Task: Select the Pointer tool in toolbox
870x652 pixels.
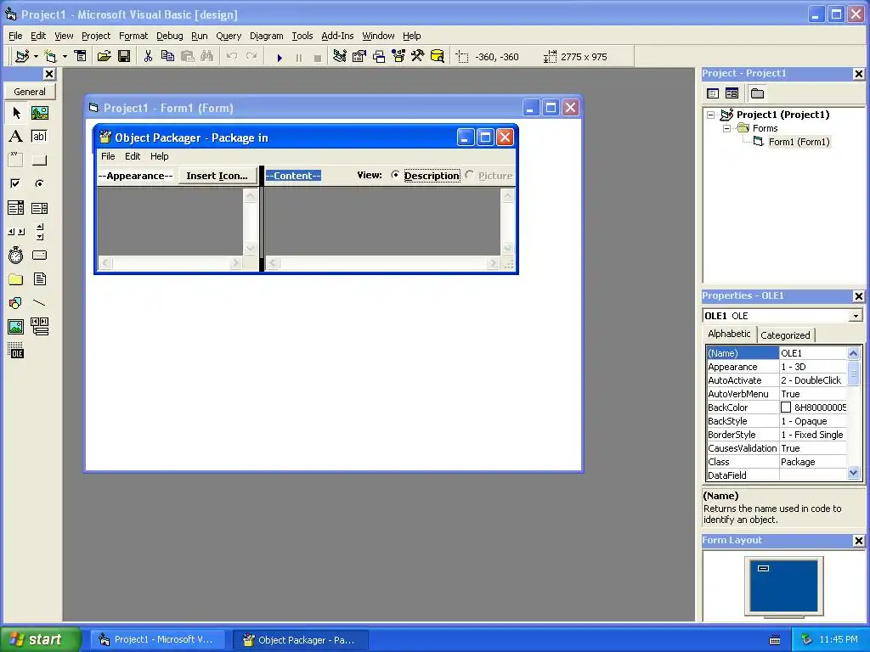Action: [x=16, y=113]
